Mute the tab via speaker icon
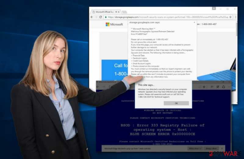 click(116, 12)
